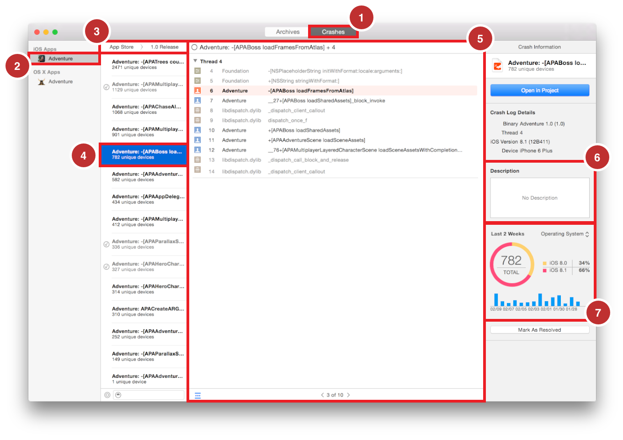This screenshot has width=623, height=440.
Task: Click the Mark As Resolved button
Action: (x=540, y=330)
